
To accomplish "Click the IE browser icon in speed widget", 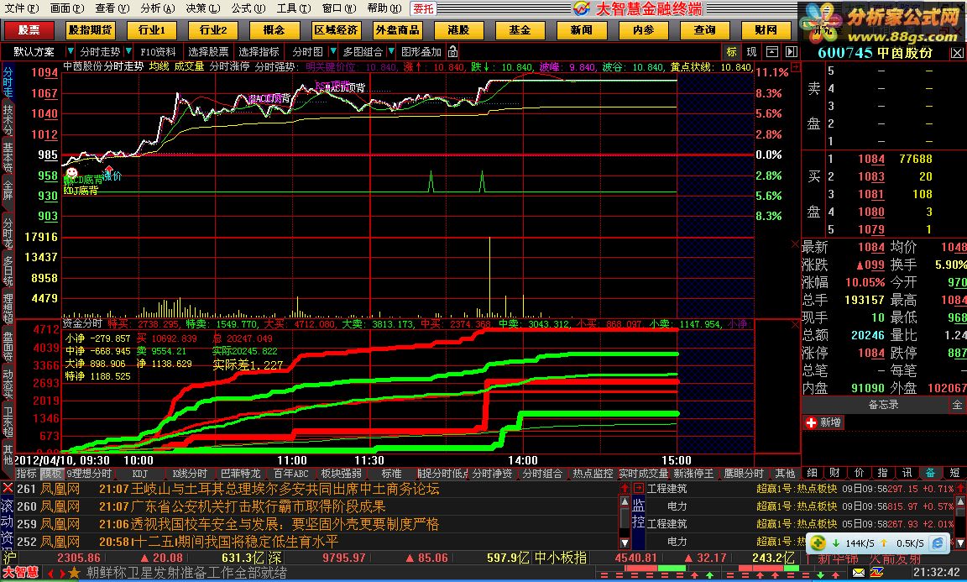I will click(x=938, y=543).
